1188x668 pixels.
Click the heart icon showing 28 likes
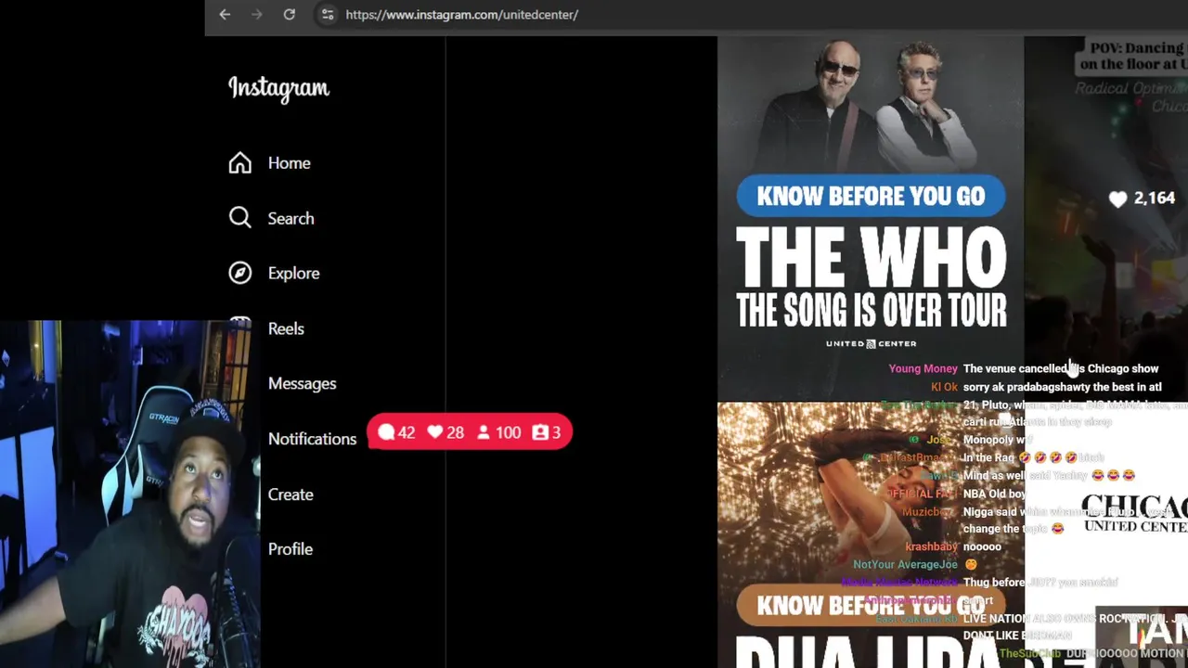pyautogui.click(x=434, y=432)
